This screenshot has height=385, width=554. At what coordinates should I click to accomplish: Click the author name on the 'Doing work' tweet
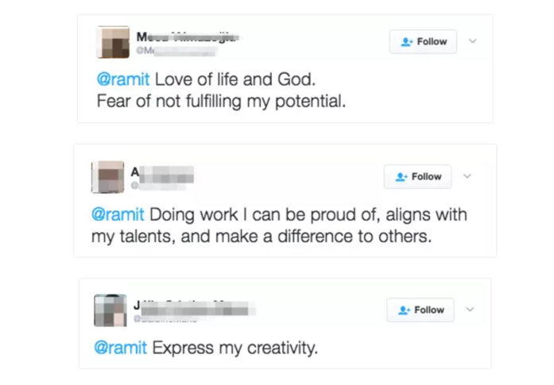pos(161,171)
